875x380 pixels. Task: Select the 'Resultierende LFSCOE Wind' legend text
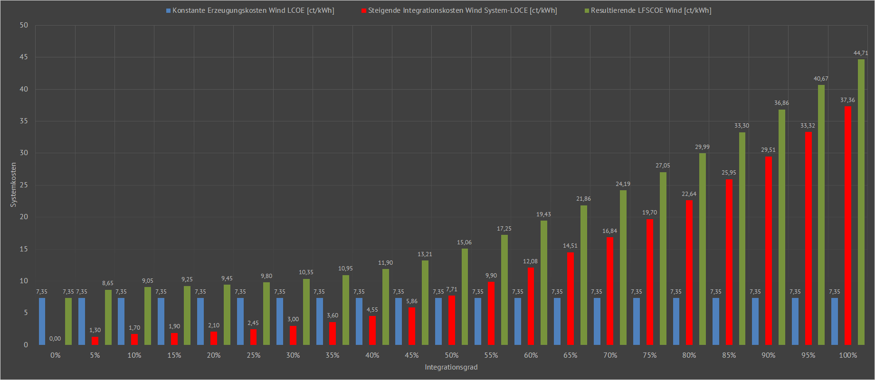pyautogui.click(x=651, y=10)
